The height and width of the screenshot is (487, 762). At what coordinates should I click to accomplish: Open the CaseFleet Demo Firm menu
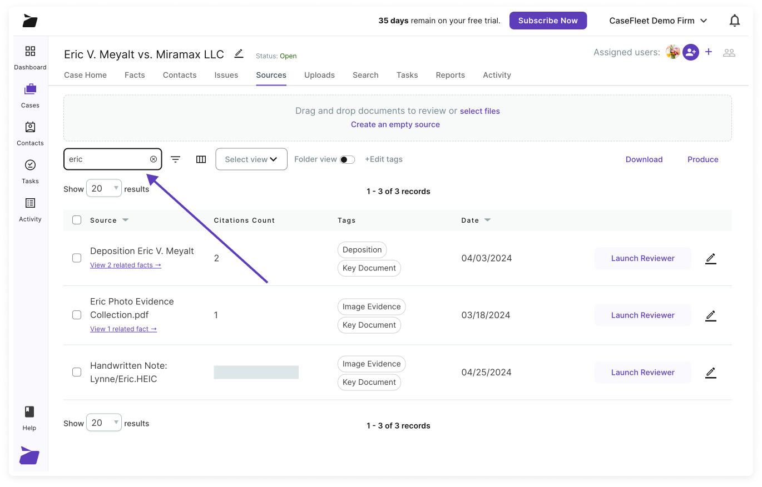(x=658, y=21)
